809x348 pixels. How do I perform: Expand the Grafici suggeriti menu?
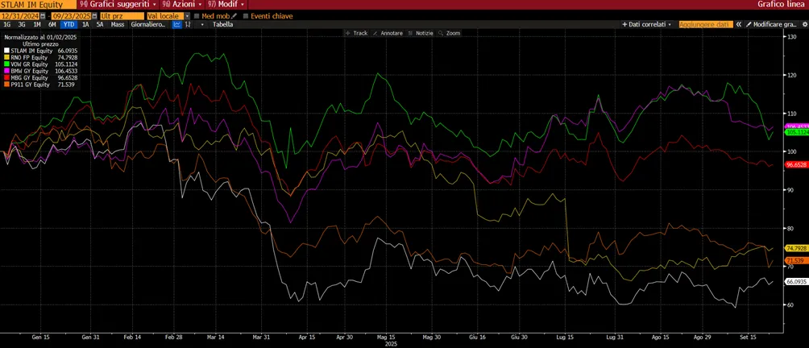point(119,4)
